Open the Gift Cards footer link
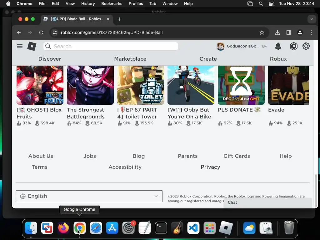320x240 pixels. 237,156
